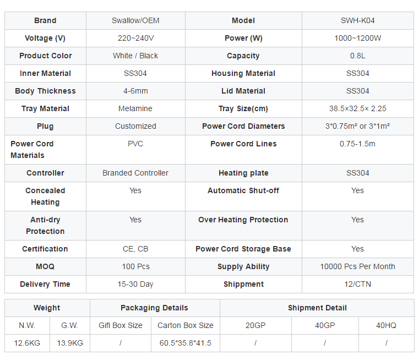
Task: Select the Capacity label cell
Action: point(243,56)
